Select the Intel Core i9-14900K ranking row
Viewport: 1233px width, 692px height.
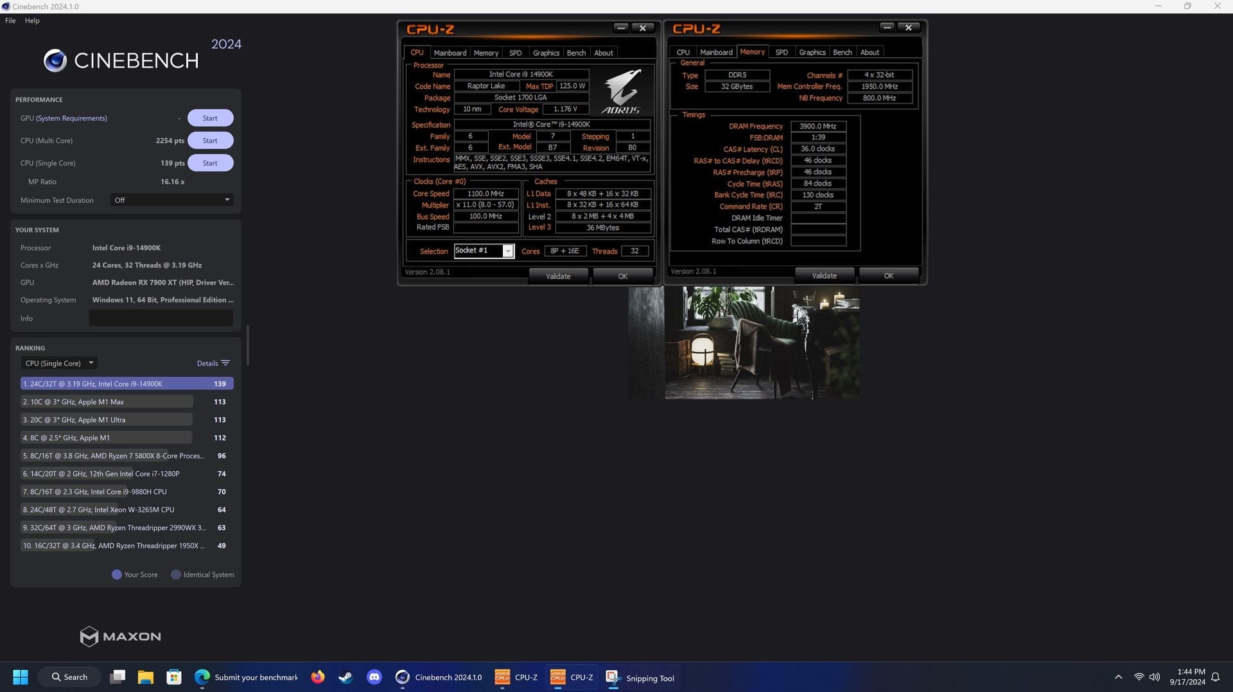pos(127,384)
